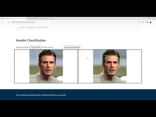Click the 'Upload to Predict' label
The height and width of the screenshot is (117, 156).
[x=23, y=47]
